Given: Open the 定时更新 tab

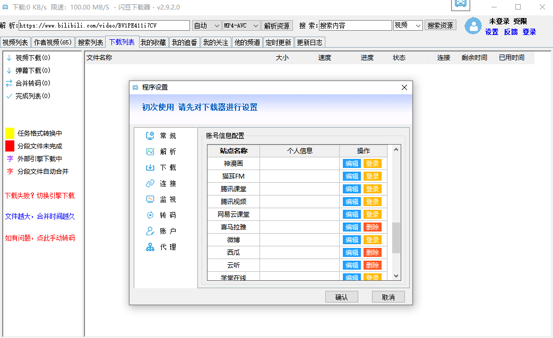Looking at the screenshot, I should click(278, 42).
